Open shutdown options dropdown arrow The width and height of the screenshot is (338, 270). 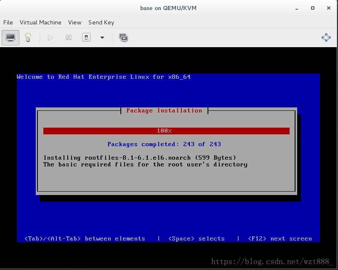102,38
